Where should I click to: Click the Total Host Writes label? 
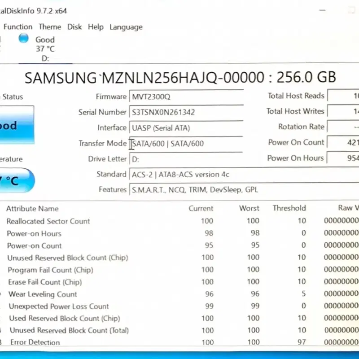295,111
